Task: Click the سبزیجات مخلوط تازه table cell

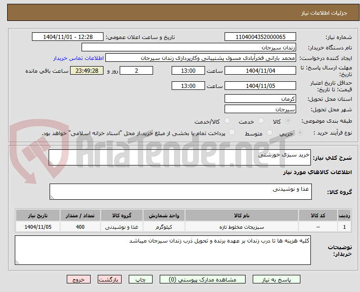Action: 242,227
